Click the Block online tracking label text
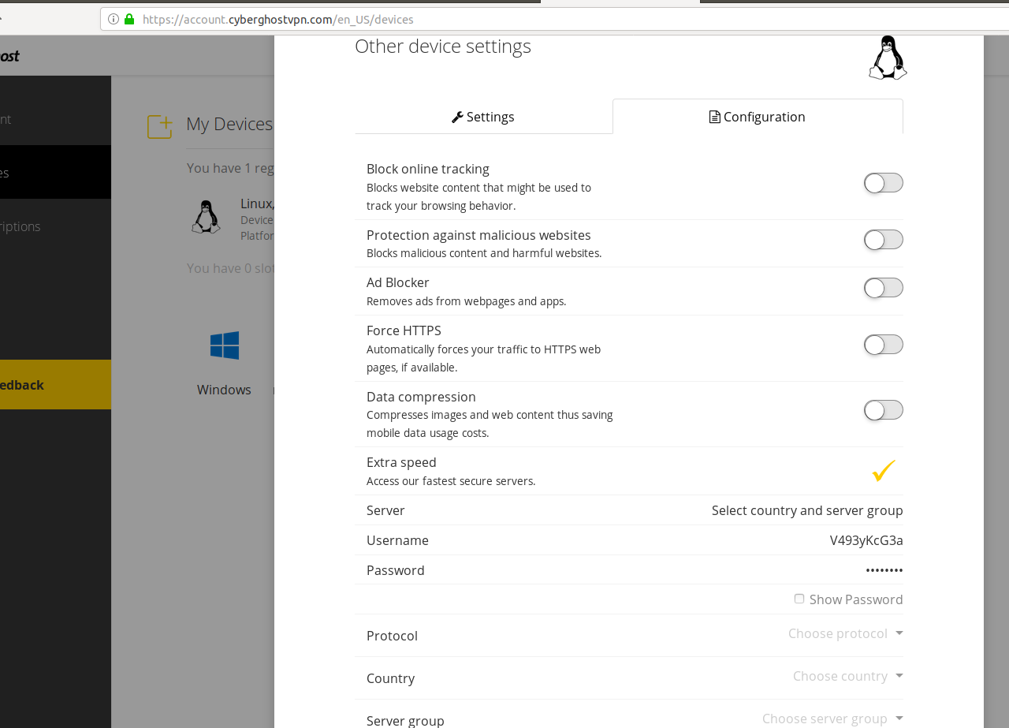 coord(428,169)
